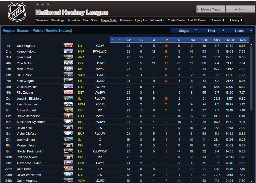256x183 pixels.
Task: Open the Teams dropdown
Action: tap(239, 31)
